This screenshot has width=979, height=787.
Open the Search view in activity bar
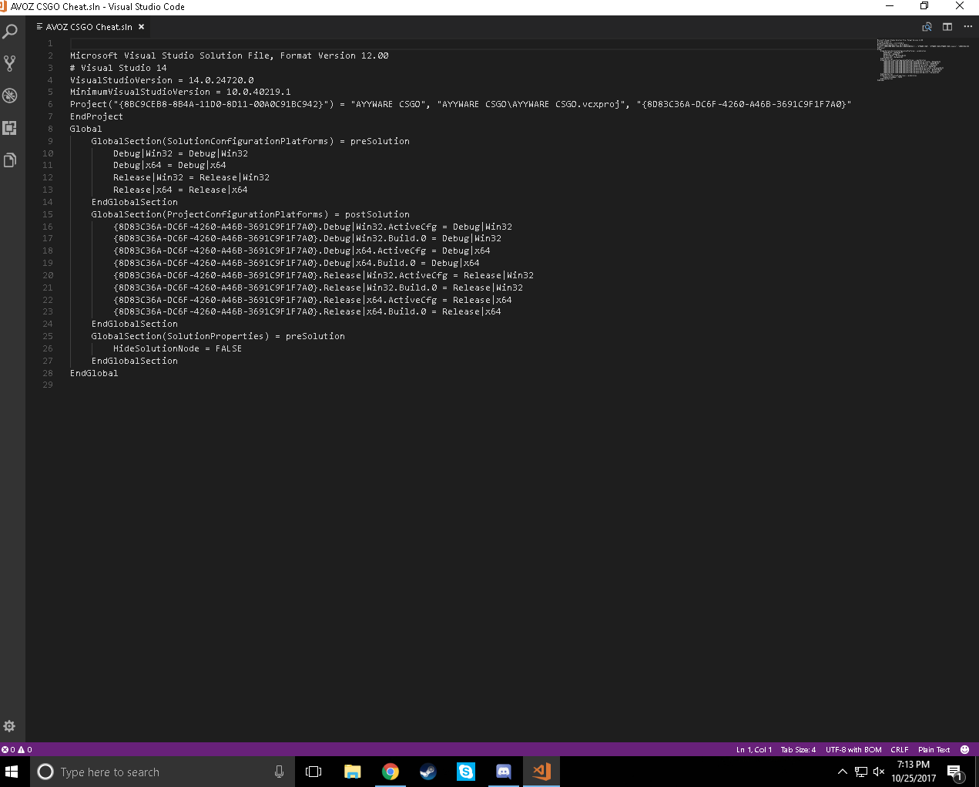point(10,32)
